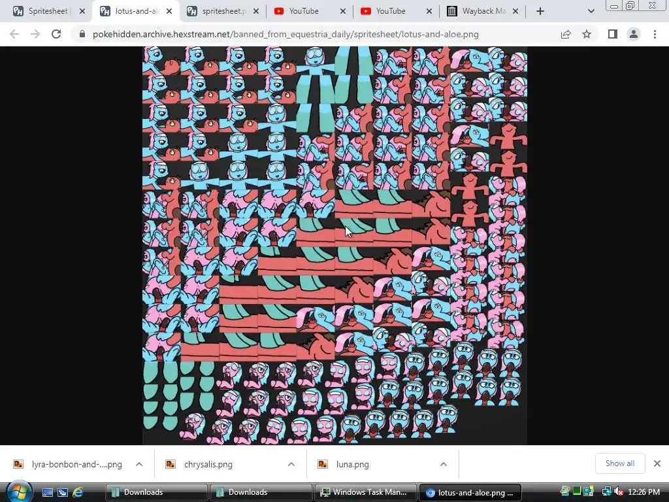This screenshot has width=669, height=502.
Task: Close the Wayback Machine tab
Action: pyautogui.click(x=515, y=11)
